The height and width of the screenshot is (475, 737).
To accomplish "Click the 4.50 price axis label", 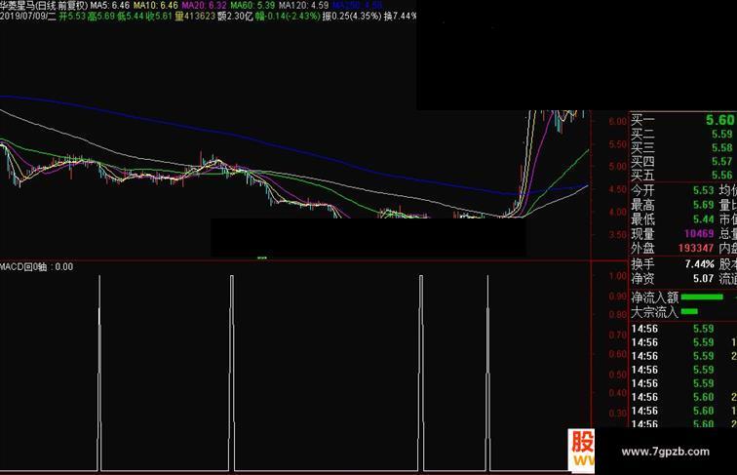I will 618,189.
